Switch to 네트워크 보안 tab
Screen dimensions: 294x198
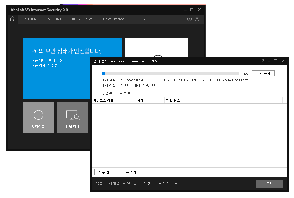[x=82, y=19]
